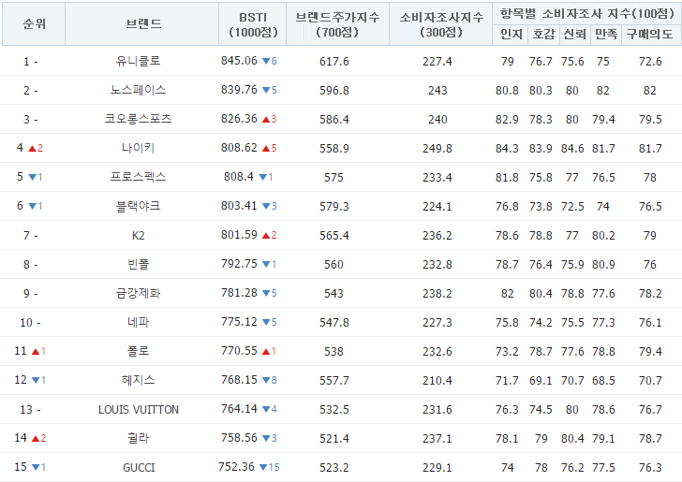Click the blue down arrow in 프로스펙스's rank

(32, 177)
